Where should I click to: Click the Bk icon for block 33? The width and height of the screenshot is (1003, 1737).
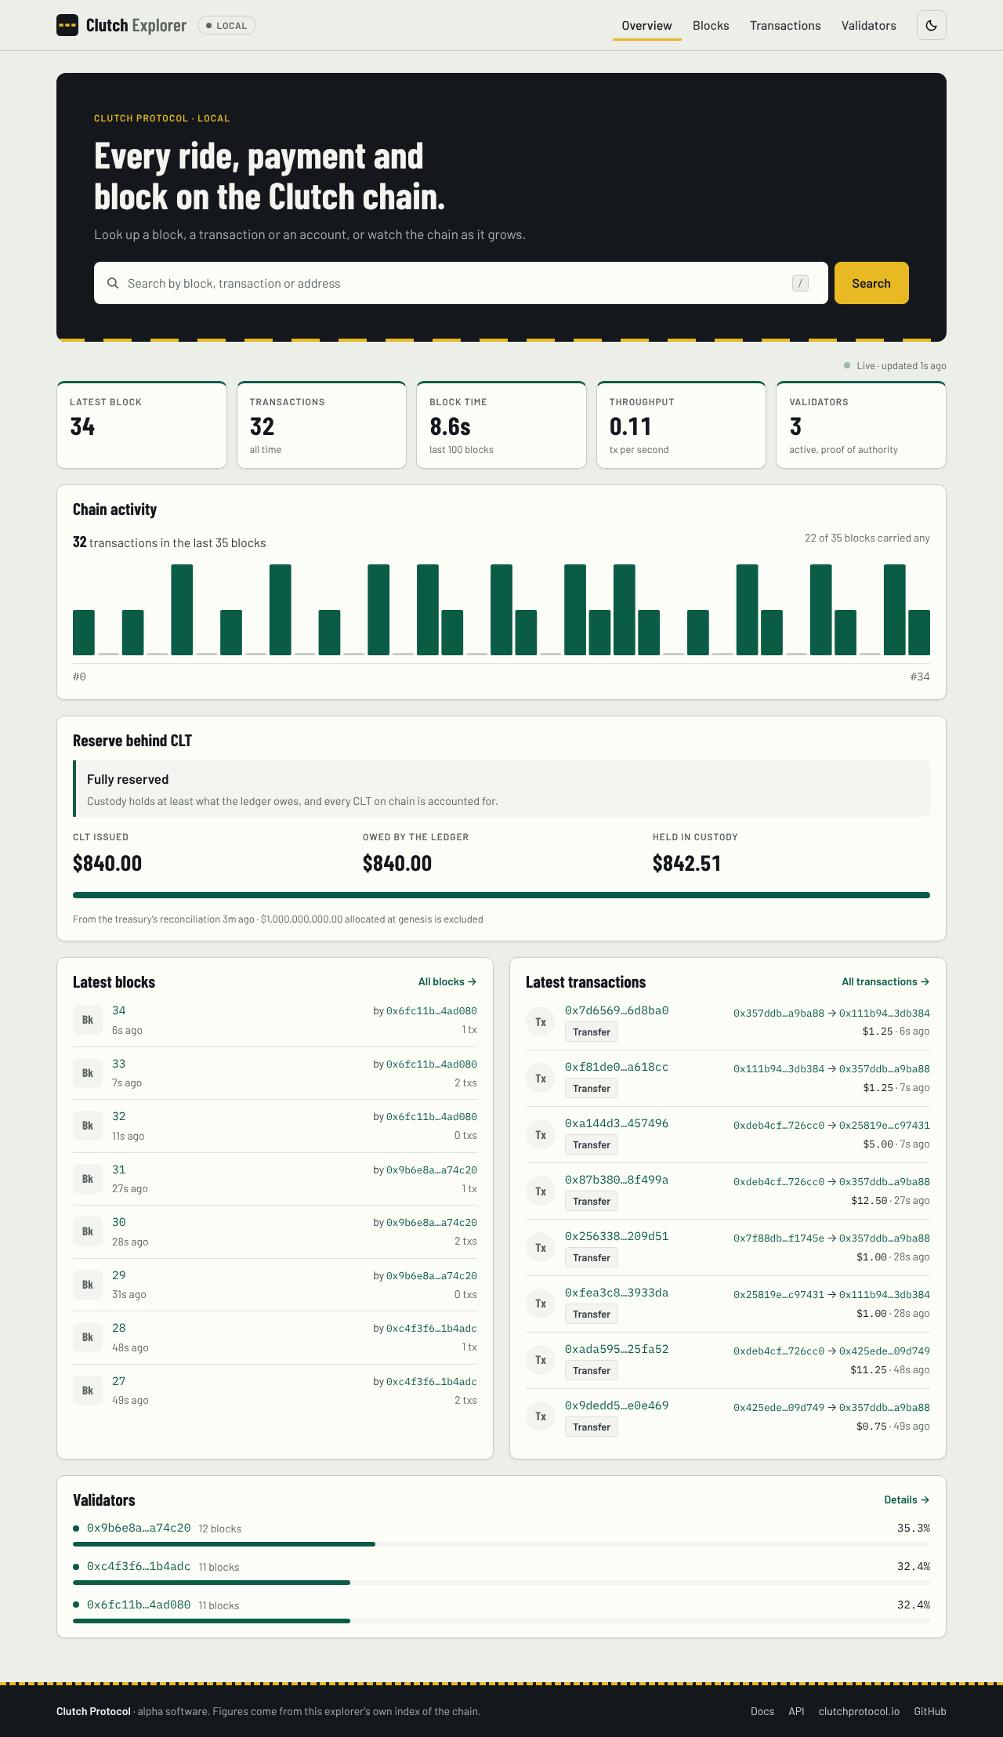click(x=88, y=1073)
